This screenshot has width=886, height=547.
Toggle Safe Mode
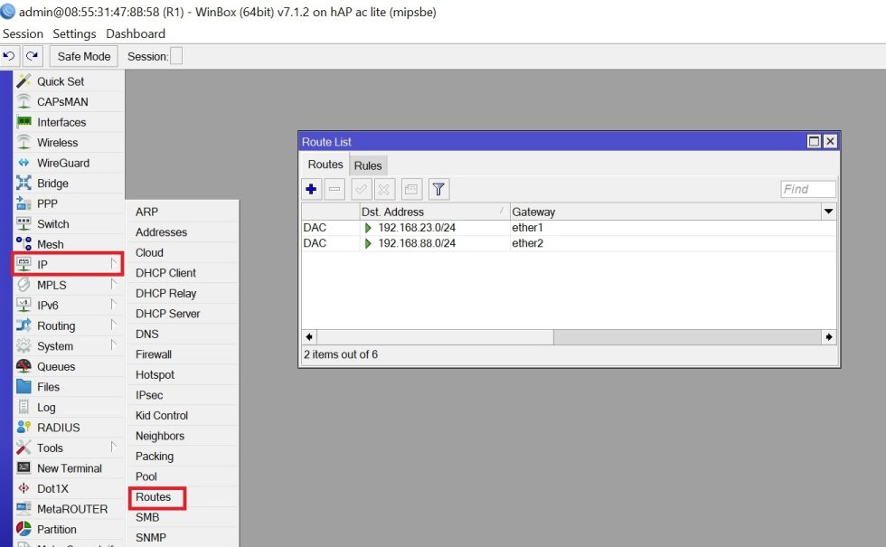point(83,56)
